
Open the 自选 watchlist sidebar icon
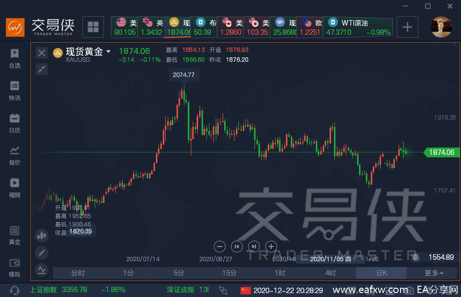coord(14,58)
